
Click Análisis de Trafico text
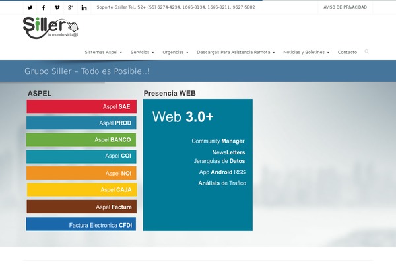click(222, 183)
